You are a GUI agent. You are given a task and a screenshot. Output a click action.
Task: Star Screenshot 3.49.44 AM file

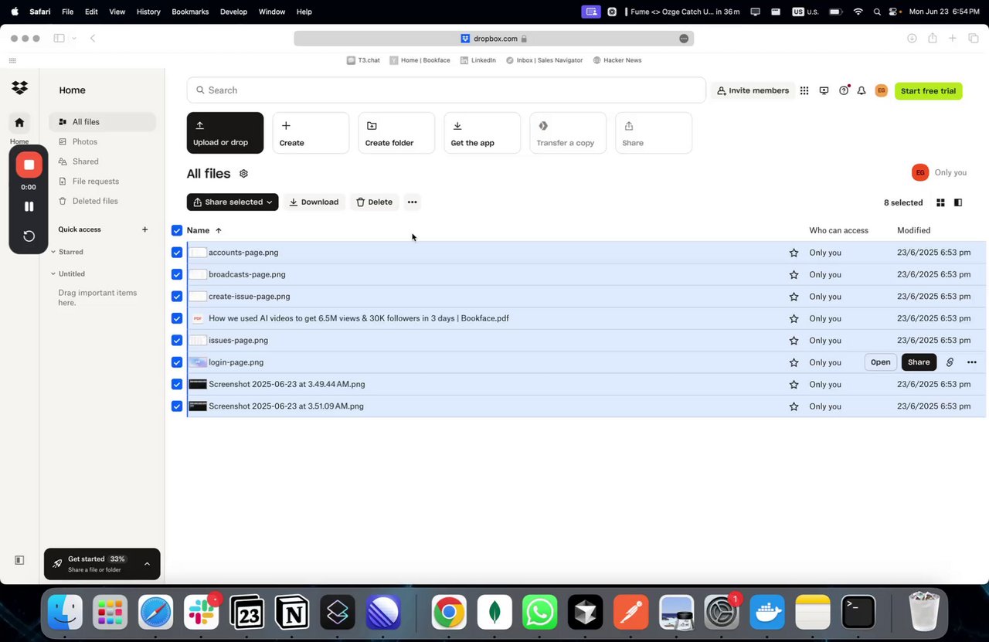click(x=794, y=384)
